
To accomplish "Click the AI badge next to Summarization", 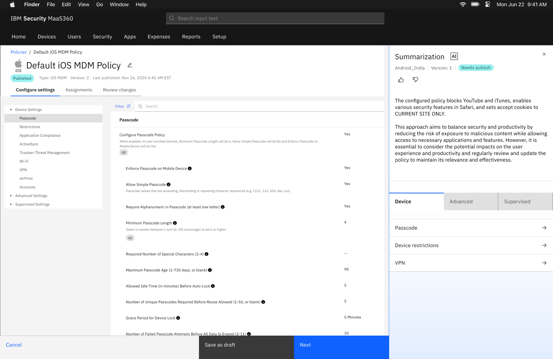I will [x=454, y=56].
